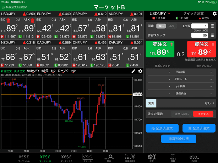218x163 pixels.
Task: Tap the 残Lot数 position row
Action: point(181,72)
